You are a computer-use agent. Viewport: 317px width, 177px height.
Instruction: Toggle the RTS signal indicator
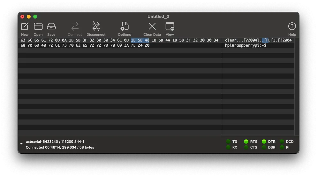246,142
